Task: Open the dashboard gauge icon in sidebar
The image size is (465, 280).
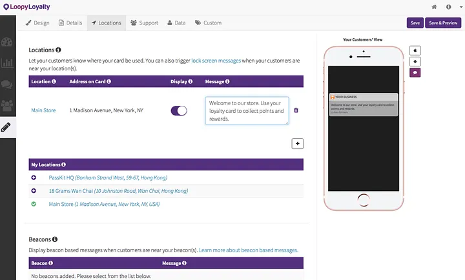Action: (x=6, y=42)
